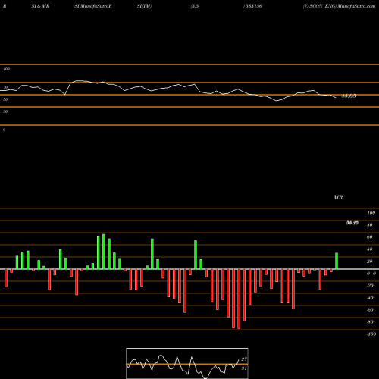This screenshot has height=379, width=379.
Task: Click the RSI 0 axis label
Action: pyautogui.click(x=4, y=130)
